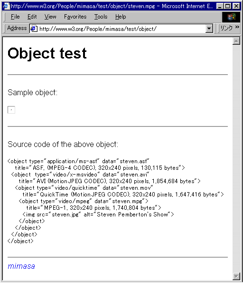This screenshot has width=243, height=283.
Task: Open the Tools menu
Action: pyautogui.click(x=101, y=17)
